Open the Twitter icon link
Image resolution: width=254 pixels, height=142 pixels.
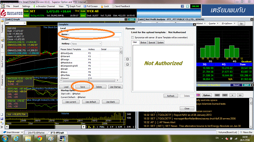[188, 6]
